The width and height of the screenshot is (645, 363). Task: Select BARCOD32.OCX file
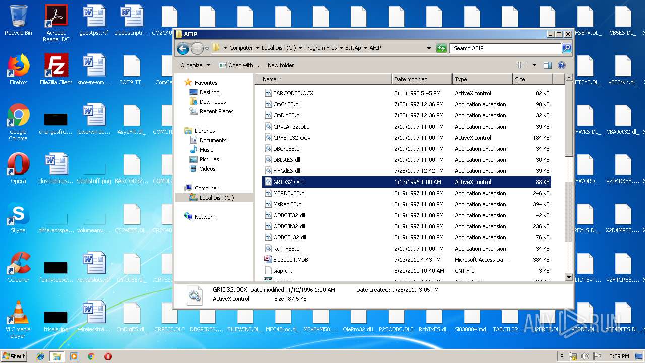407,93
